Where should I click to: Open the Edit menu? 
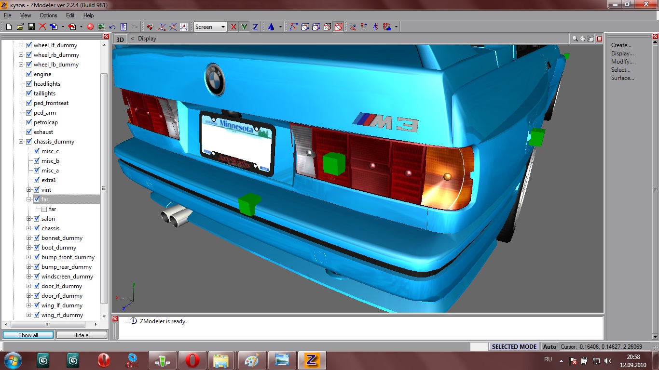point(70,15)
